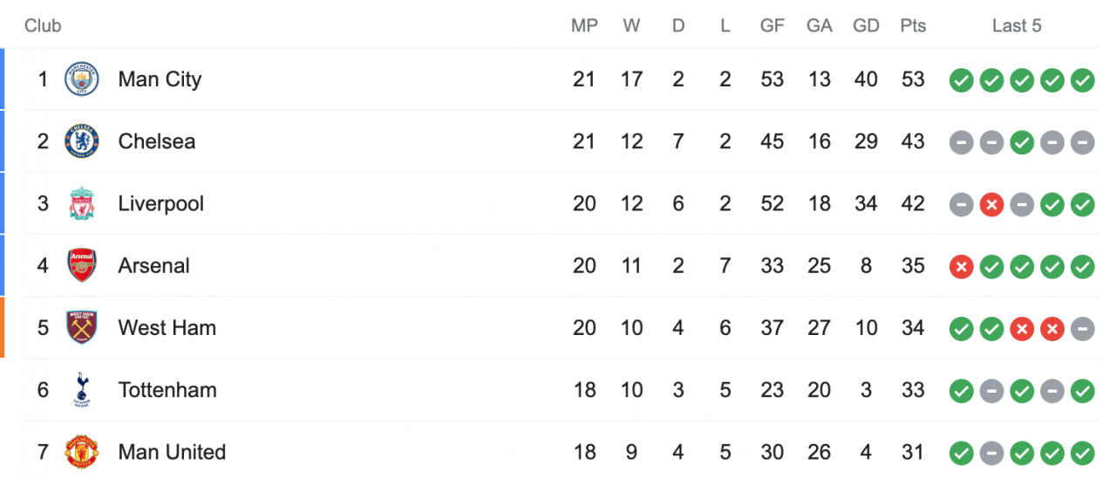The image size is (1116, 479).
Task: Click the Pts column header
Action: click(x=913, y=26)
